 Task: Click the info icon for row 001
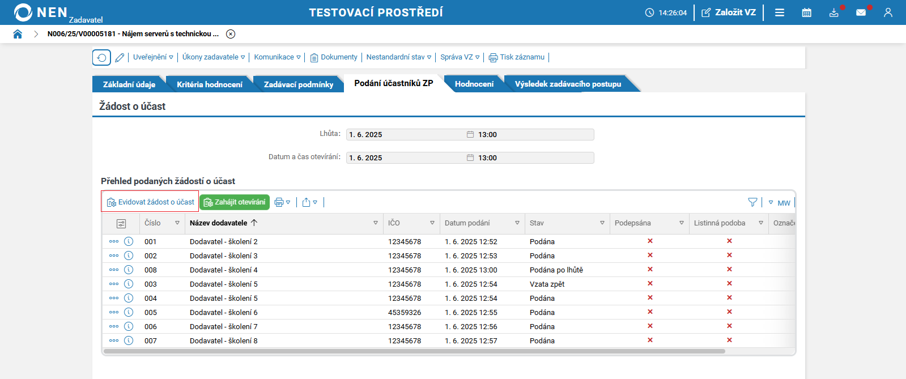pos(129,241)
